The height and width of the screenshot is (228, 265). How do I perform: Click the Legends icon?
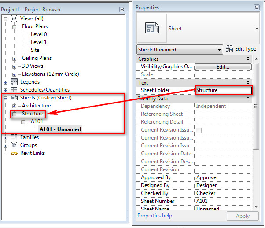pos(14,82)
